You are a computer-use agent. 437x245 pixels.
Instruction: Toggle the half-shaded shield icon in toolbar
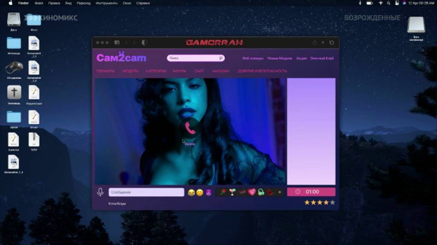[x=144, y=43]
